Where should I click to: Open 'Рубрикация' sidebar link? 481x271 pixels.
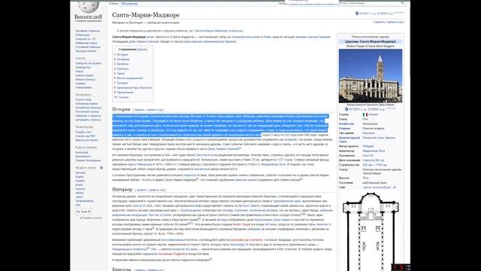(x=83, y=35)
